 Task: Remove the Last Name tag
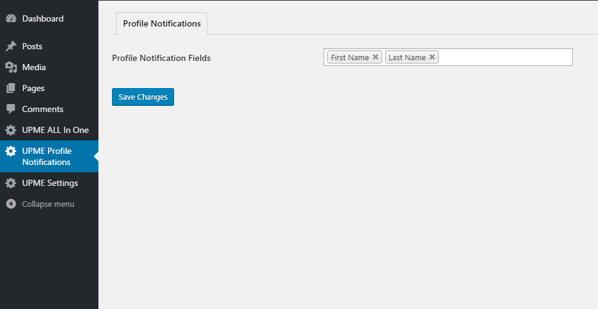pyautogui.click(x=432, y=57)
